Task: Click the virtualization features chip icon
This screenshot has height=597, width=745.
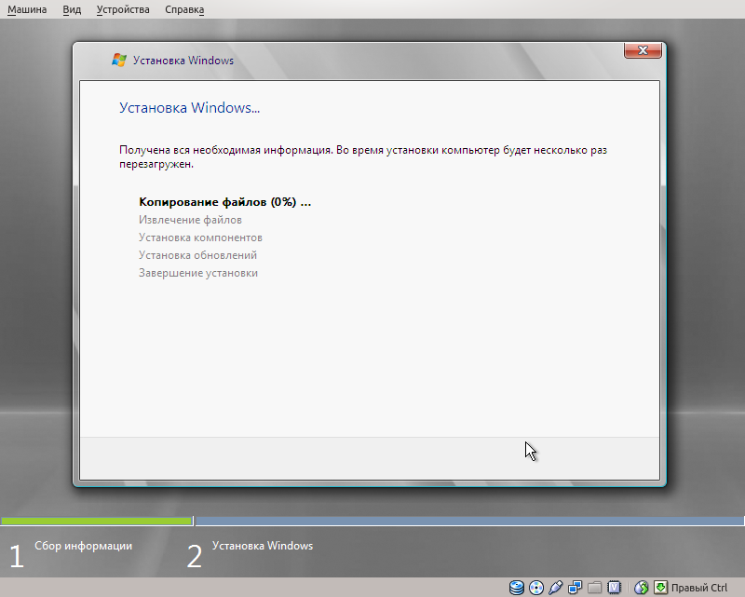Action: (x=614, y=587)
